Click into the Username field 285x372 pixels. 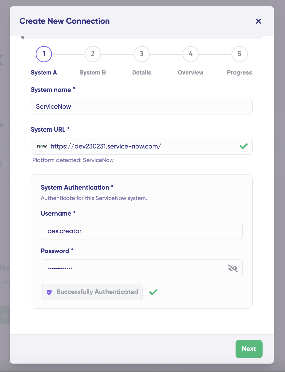pos(142,231)
